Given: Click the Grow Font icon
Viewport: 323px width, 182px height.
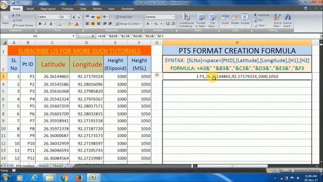Looking at the screenshot, I should pos(74,17).
